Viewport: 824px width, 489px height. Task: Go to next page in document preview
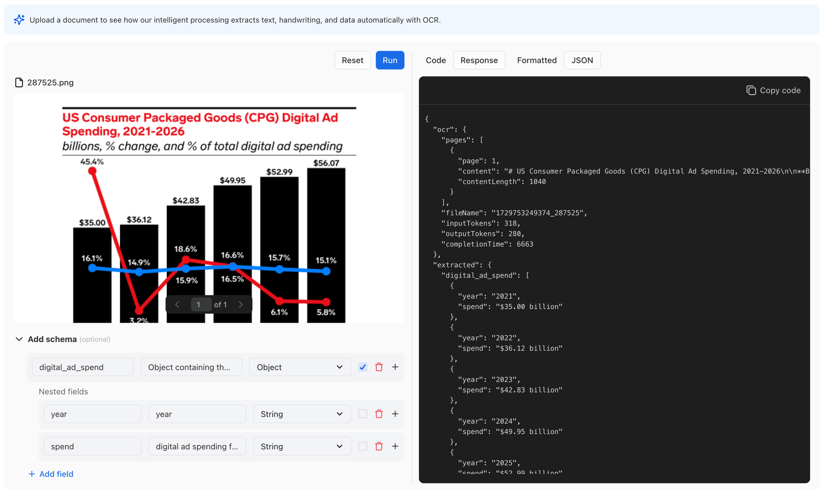241,305
